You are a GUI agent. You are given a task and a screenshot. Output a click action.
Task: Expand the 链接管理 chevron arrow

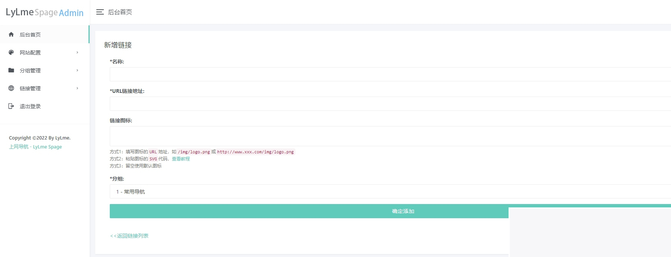77,88
